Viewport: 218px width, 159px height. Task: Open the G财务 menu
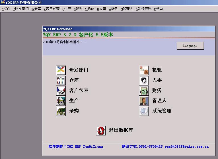113,9
